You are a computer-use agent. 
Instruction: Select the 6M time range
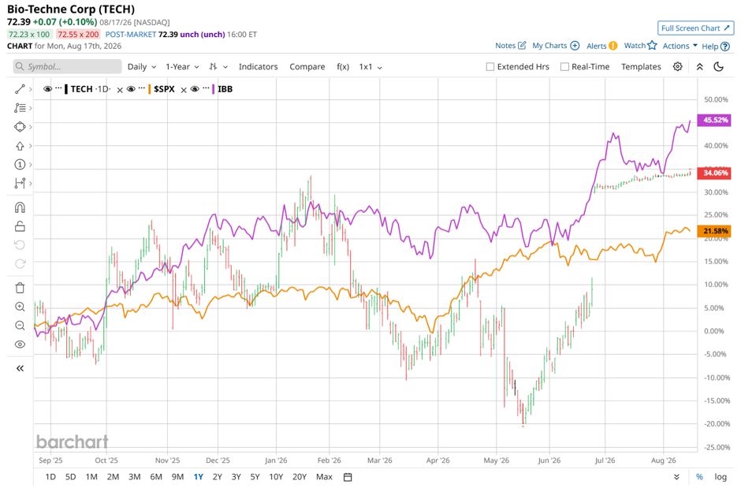[x=156, y=477]
